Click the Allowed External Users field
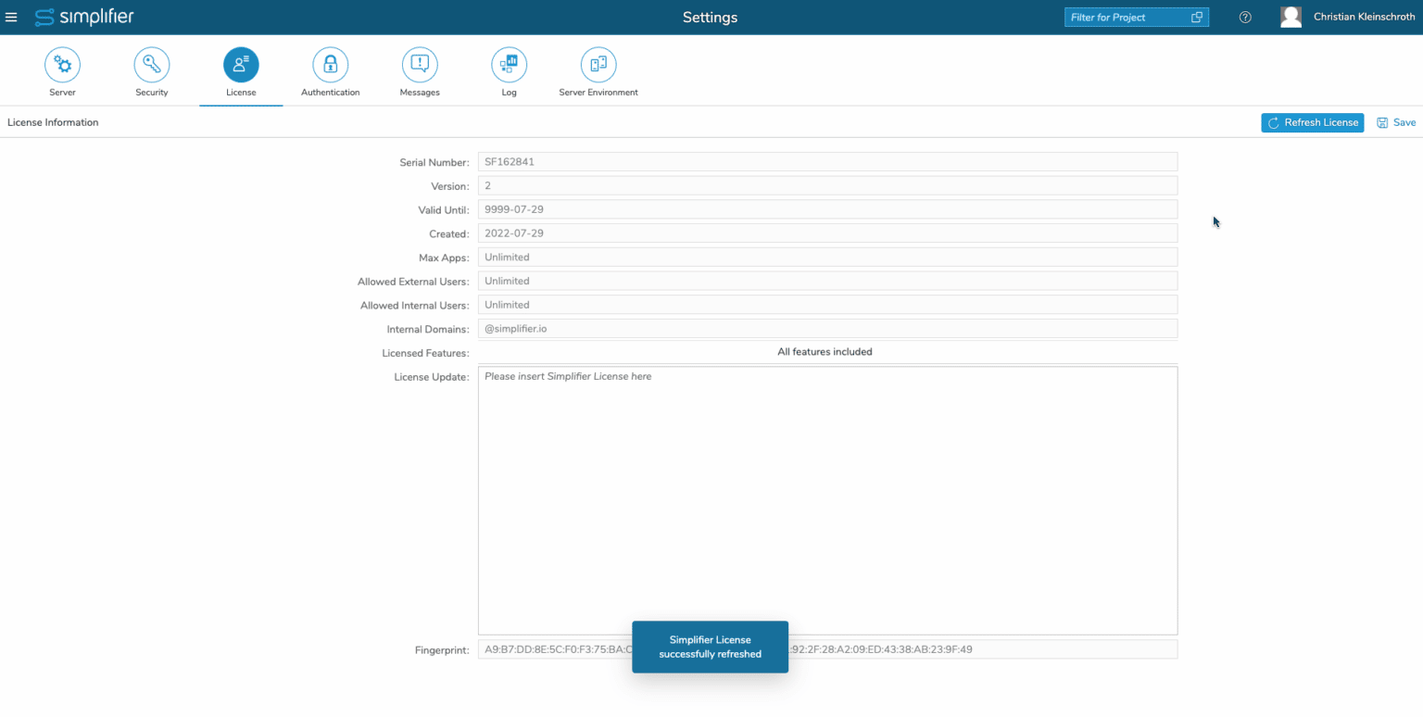This screenshot has width=1423, height=717. click(827, 281)
